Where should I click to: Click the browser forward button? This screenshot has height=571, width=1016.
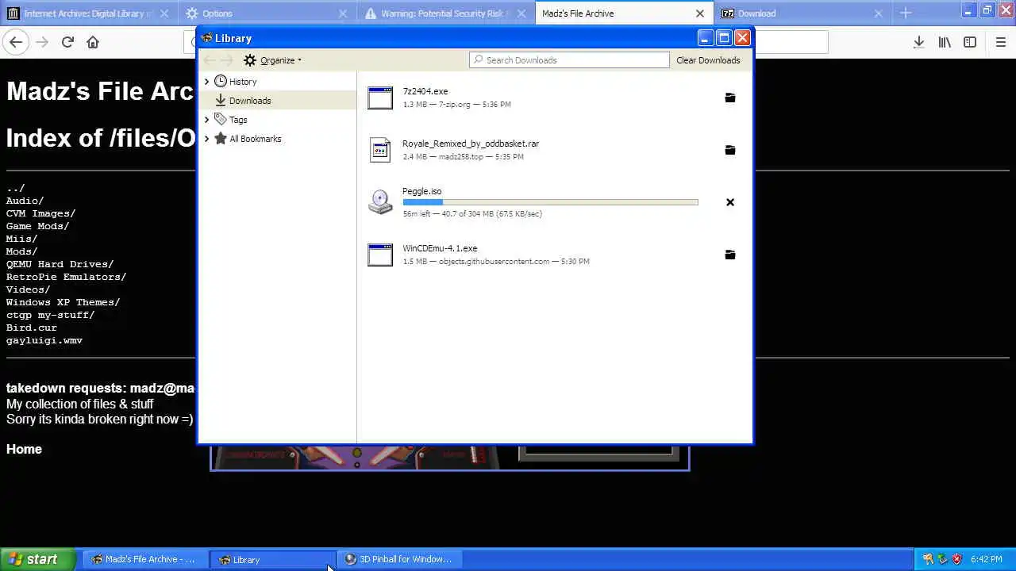click(42, 42)
